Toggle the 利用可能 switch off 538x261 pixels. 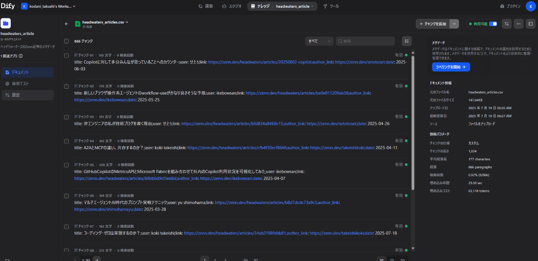click(493, 24)
